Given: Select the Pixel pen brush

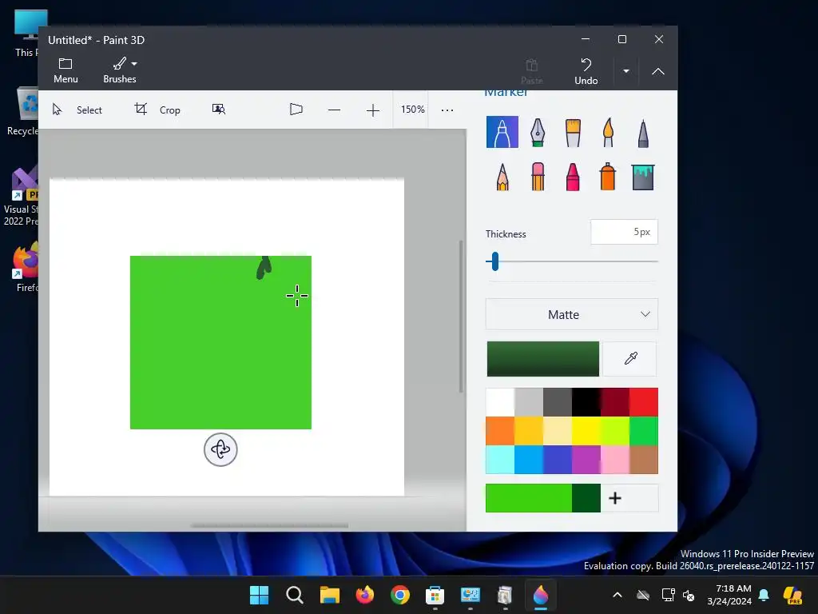Looking at the screenshot, I should (643, 134).
